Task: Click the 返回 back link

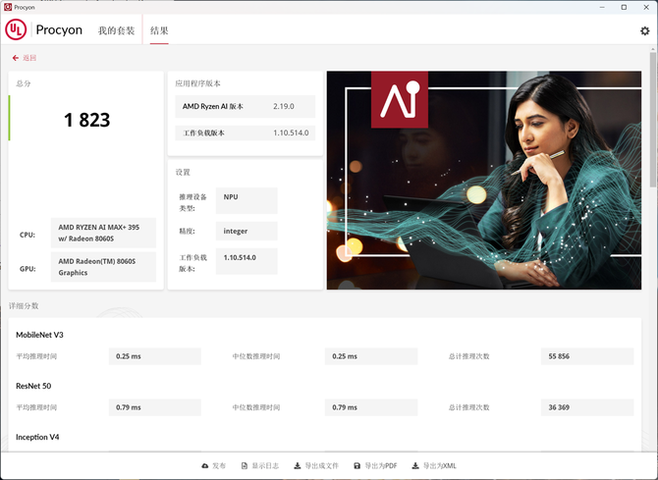Action: pyautogui.click(x=28, y=58)
